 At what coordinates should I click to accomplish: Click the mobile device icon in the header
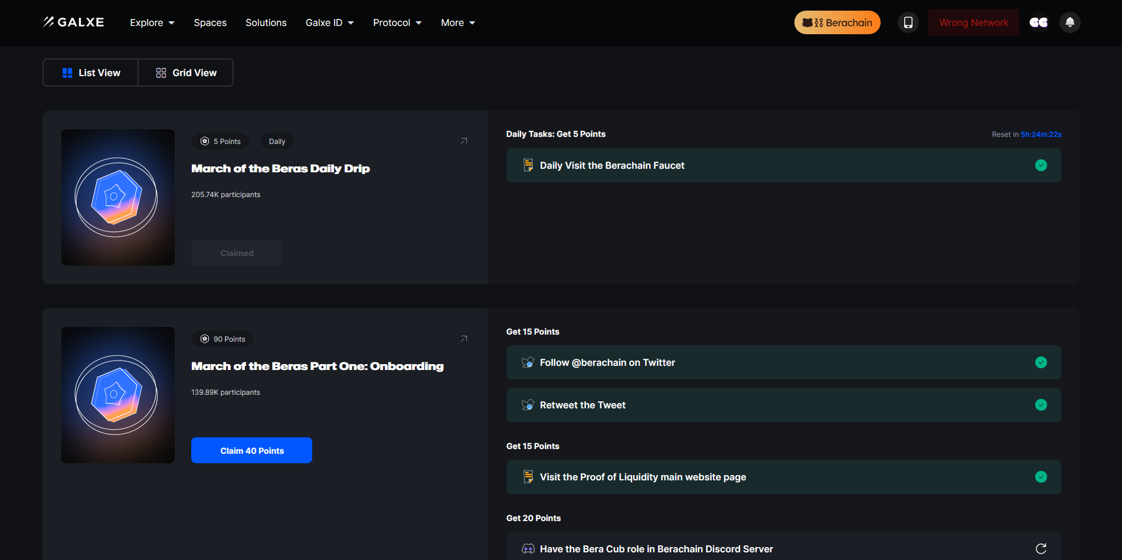point(908,22)
